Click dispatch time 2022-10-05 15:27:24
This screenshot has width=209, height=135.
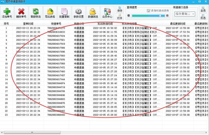(x=105, y=75)
